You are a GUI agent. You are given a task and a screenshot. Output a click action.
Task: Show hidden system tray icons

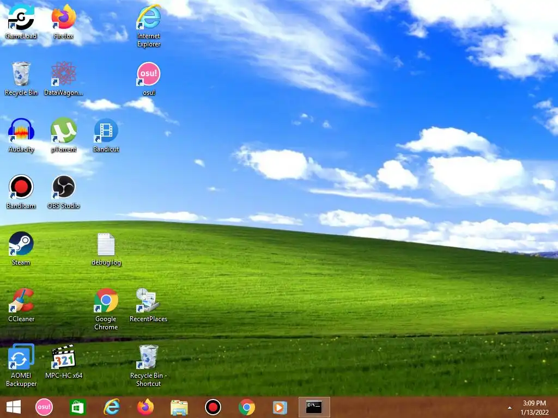click(510, 408)
